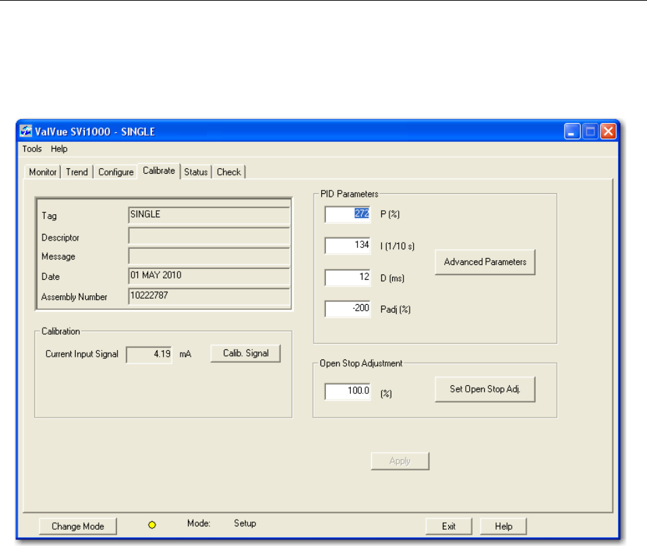Click the 'Current Input Signal' label
The width and height of the screenshot is (647, 546).
click(x=82, y=354)
